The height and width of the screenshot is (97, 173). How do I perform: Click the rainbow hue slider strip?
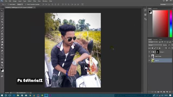pyautogui.click(x=171, y=24)
